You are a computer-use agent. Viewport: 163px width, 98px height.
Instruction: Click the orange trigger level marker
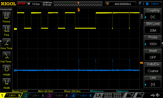point(141,63)
